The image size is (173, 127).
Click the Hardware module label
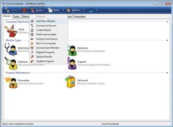(x=83, y=48)
